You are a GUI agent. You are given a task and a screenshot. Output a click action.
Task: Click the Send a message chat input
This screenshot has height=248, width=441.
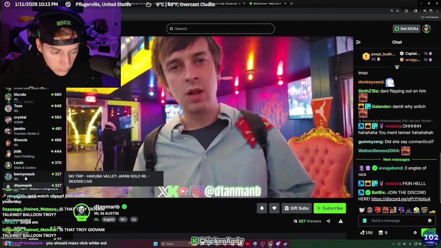point(397,220)
